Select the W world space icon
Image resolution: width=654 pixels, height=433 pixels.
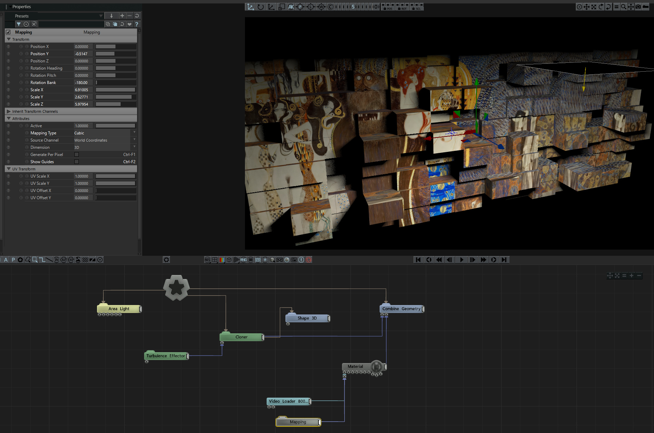click(321, 7)
